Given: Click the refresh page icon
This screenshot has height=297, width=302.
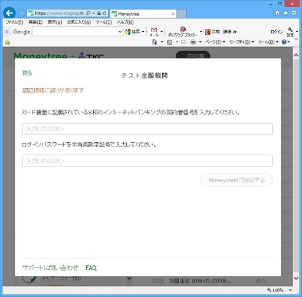Looking at the screenshot, I should pyautogui.click(x=104, y=13).
